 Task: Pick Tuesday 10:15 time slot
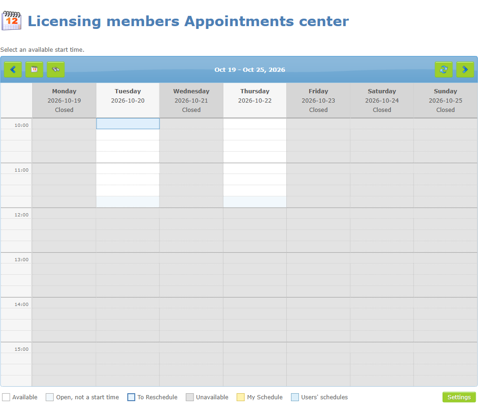(128, 135)
